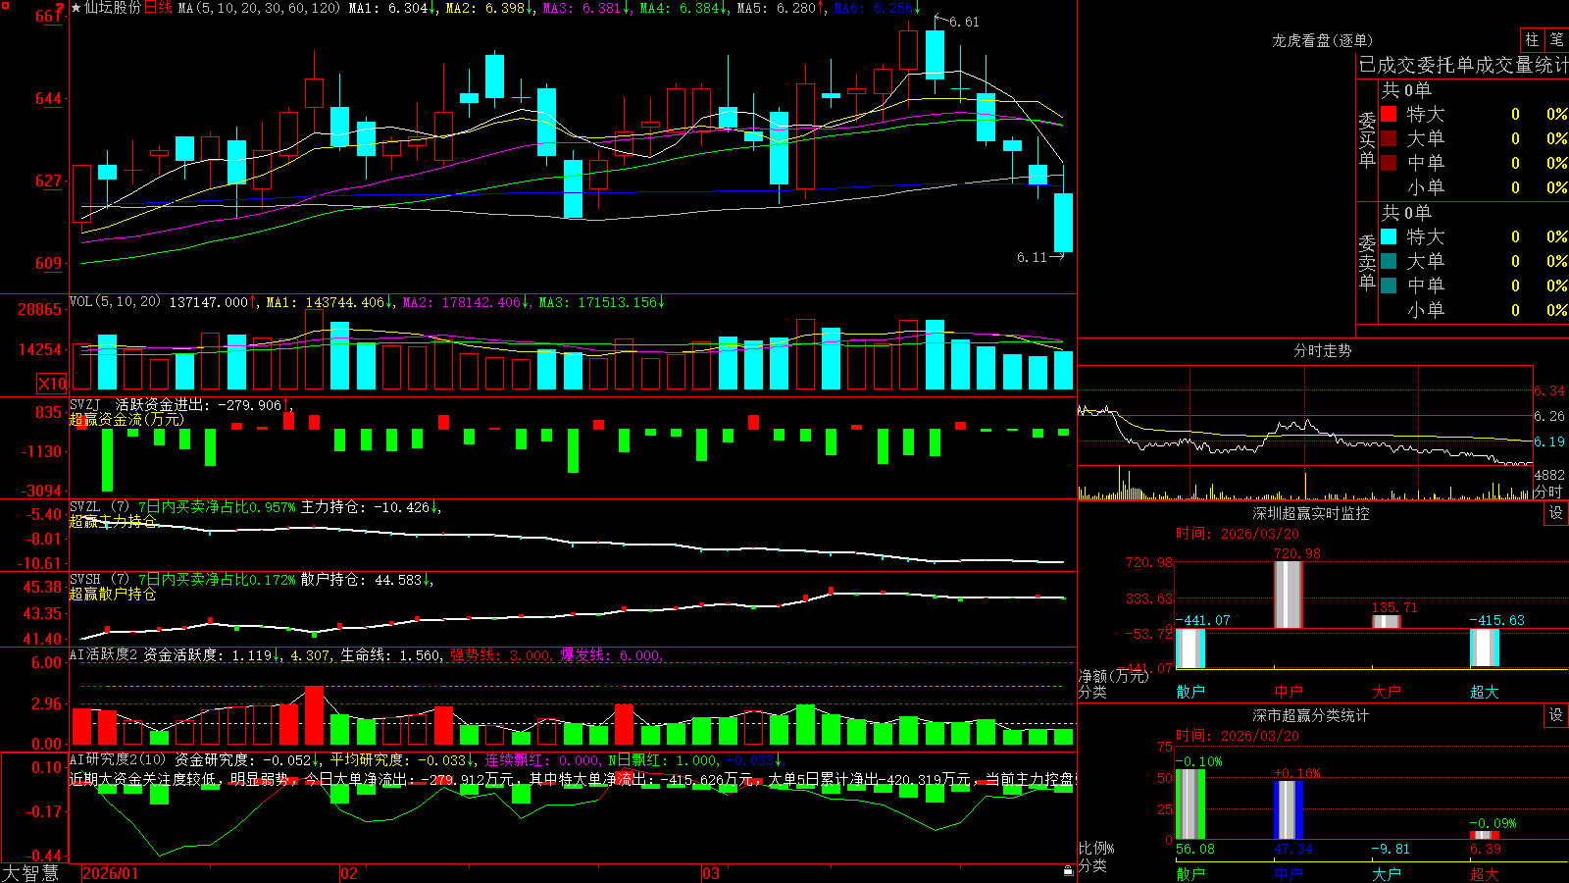1569x883 pixels.
Task: Open 设 settings for 深市超赢分类统计
Action: (1556, 715)
